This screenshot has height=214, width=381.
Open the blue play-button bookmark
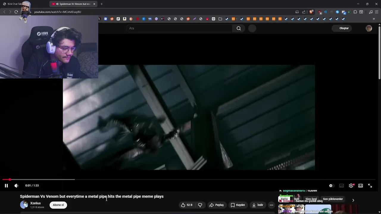(143, 19)
